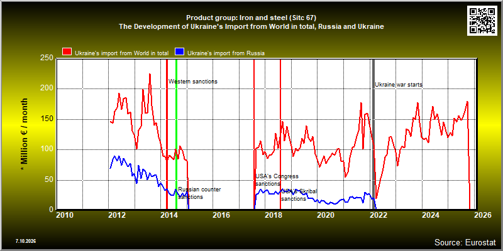Click the x-axis label "2010"
The width and height of the screenshot is (503, 251).
click(x=65, y=215)
